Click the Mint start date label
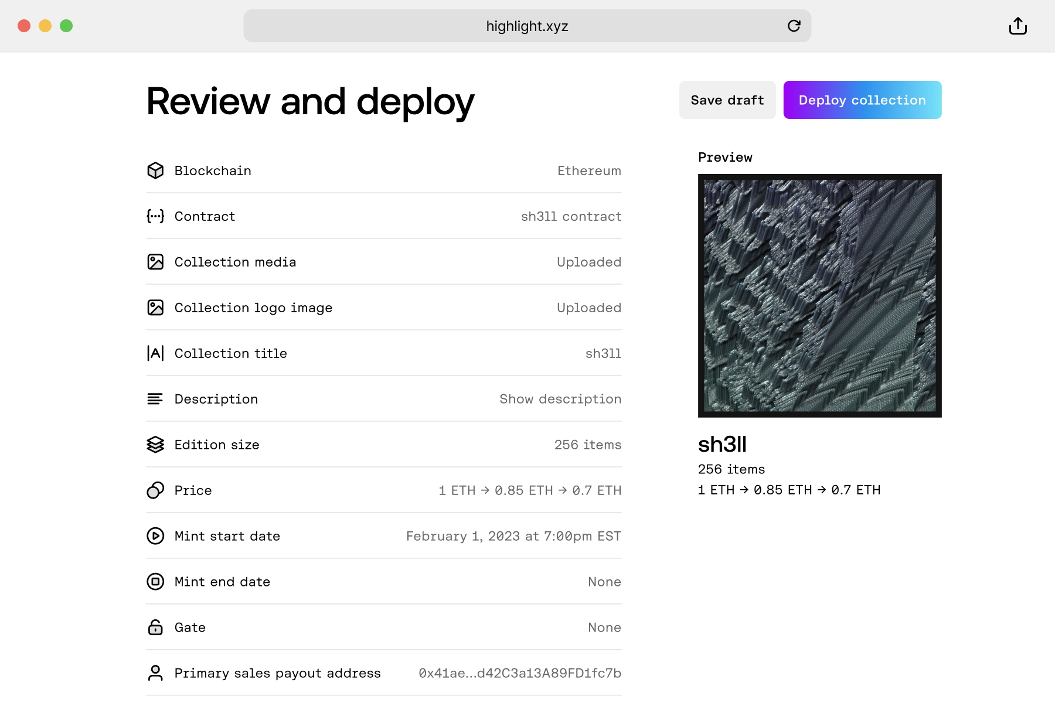 click(227, 536)
